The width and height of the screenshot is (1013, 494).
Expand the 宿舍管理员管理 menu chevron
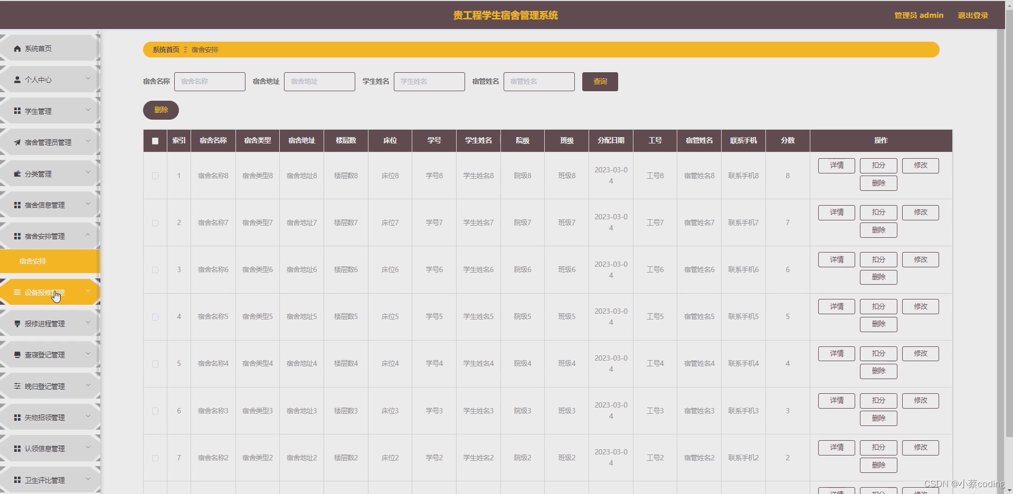(88, 141)
